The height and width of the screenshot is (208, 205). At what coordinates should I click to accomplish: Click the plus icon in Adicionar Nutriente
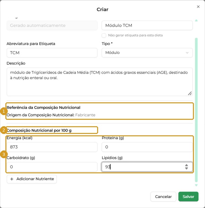coord(12,179)
